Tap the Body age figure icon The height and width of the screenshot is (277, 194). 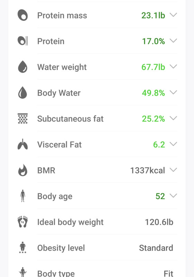[x=23, y=196]
